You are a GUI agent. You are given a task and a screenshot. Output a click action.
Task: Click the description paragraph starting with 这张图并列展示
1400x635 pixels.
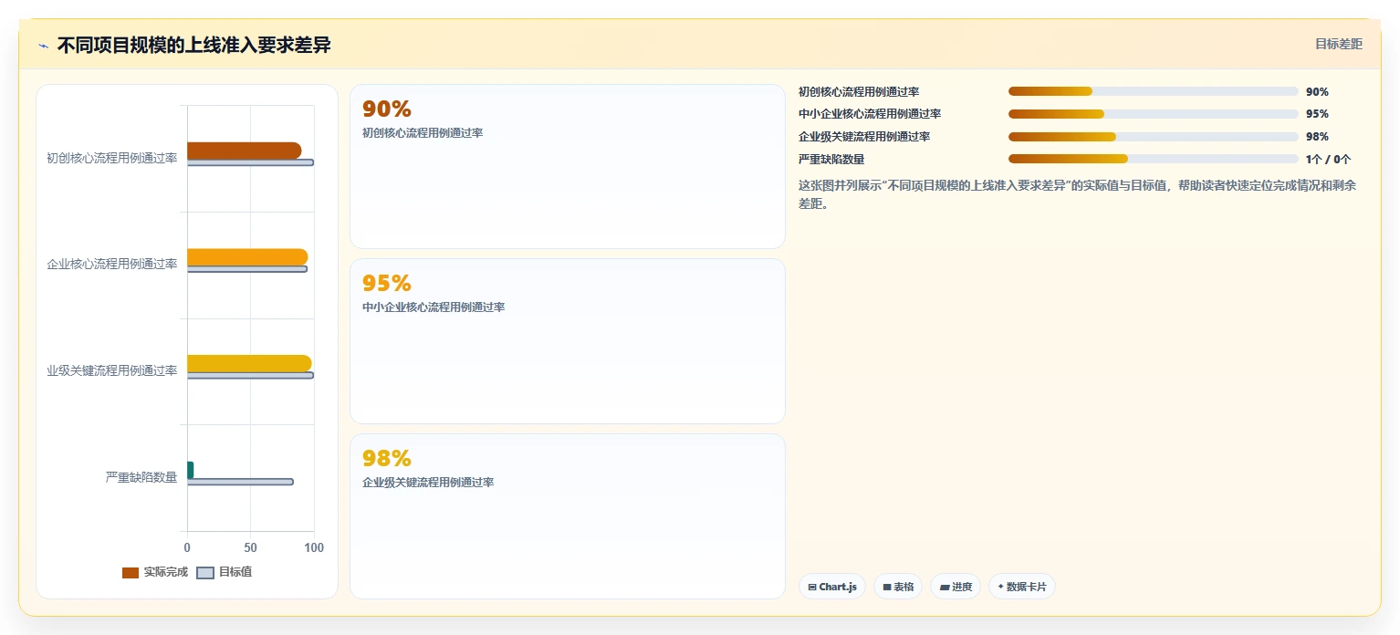1078,194
